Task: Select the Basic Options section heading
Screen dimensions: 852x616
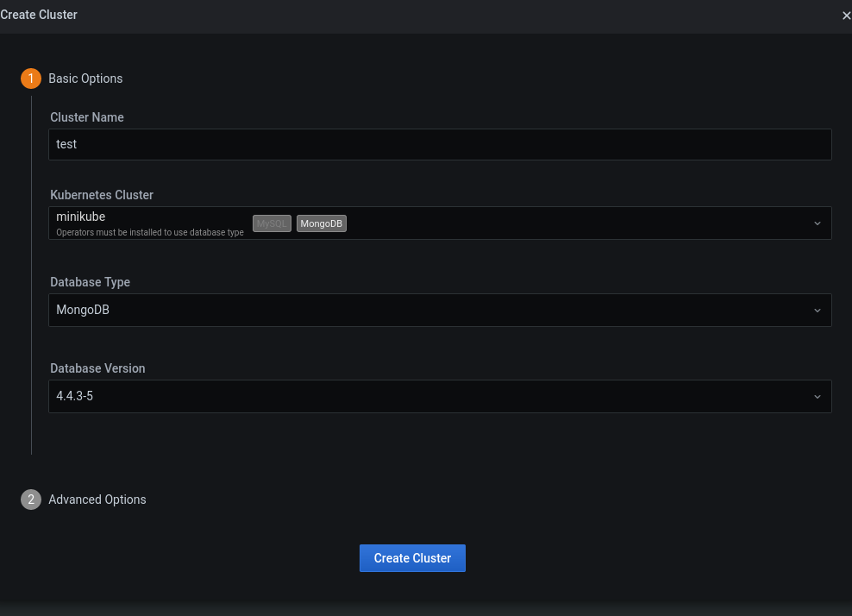Action: point(85,79)
